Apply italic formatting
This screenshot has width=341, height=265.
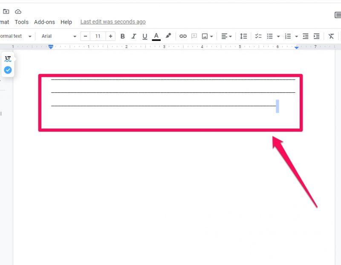(133, 36)
